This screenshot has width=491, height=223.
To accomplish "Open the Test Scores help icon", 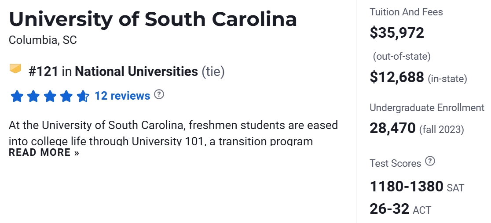I will pyautogui.click(x=430, y=162).
